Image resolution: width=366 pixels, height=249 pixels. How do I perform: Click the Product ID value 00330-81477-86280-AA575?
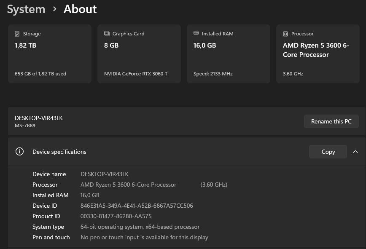click(x=116, y=216)
